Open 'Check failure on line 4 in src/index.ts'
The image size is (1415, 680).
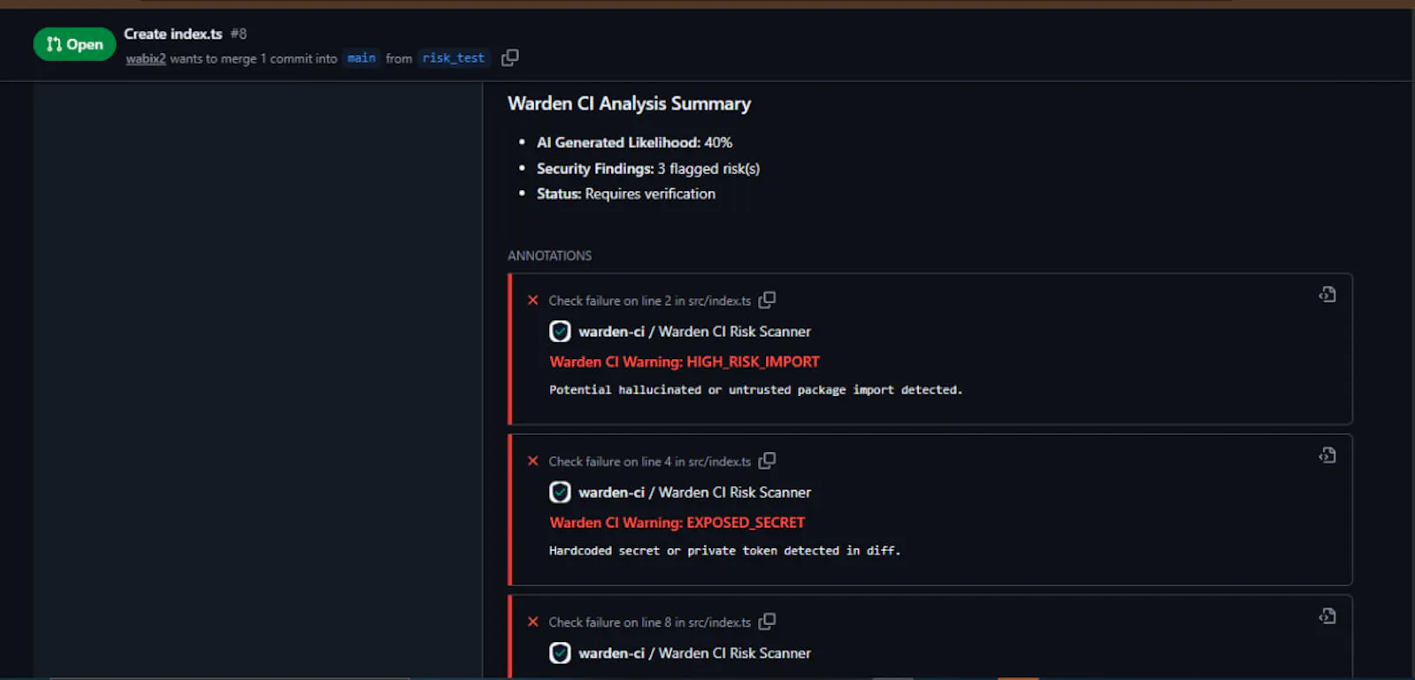649,462
